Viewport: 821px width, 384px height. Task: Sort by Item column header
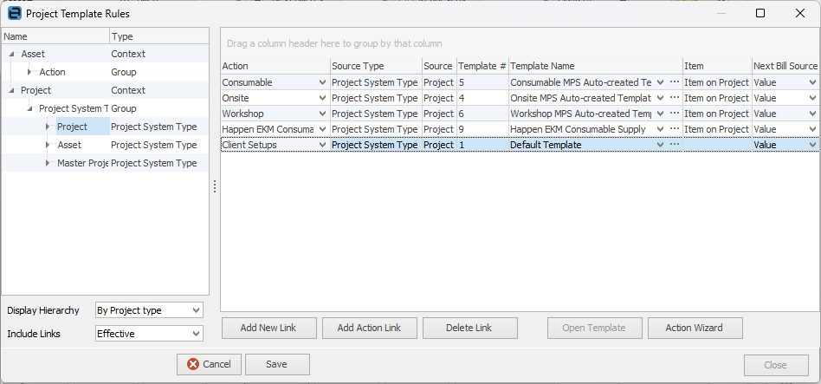click(x=717, y=66)
